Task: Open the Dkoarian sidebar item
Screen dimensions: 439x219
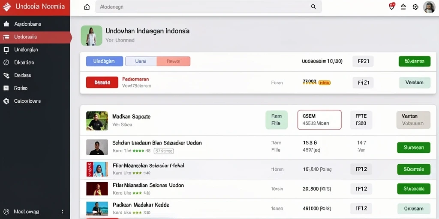Action: click(35, 62)
